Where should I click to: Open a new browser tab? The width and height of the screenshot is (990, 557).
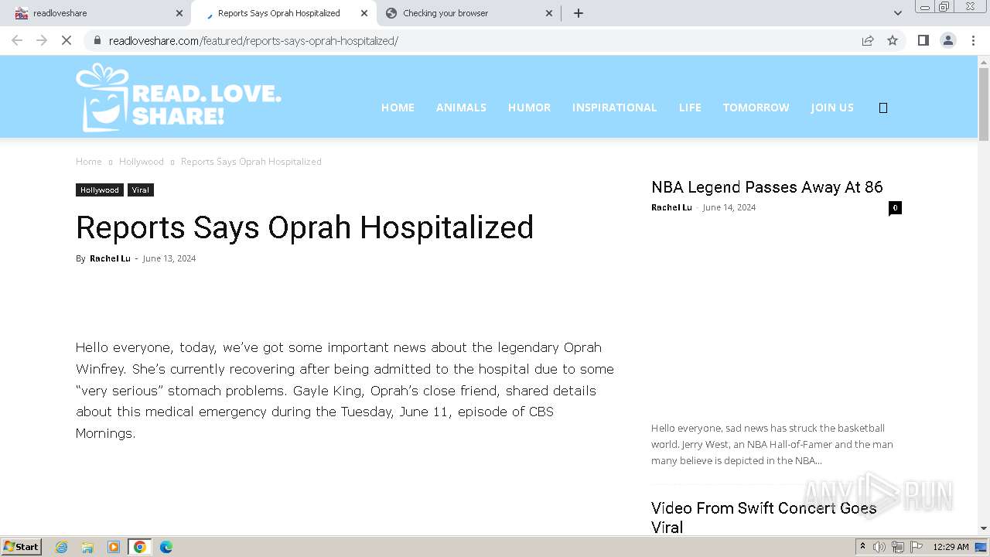click(579, 13)
